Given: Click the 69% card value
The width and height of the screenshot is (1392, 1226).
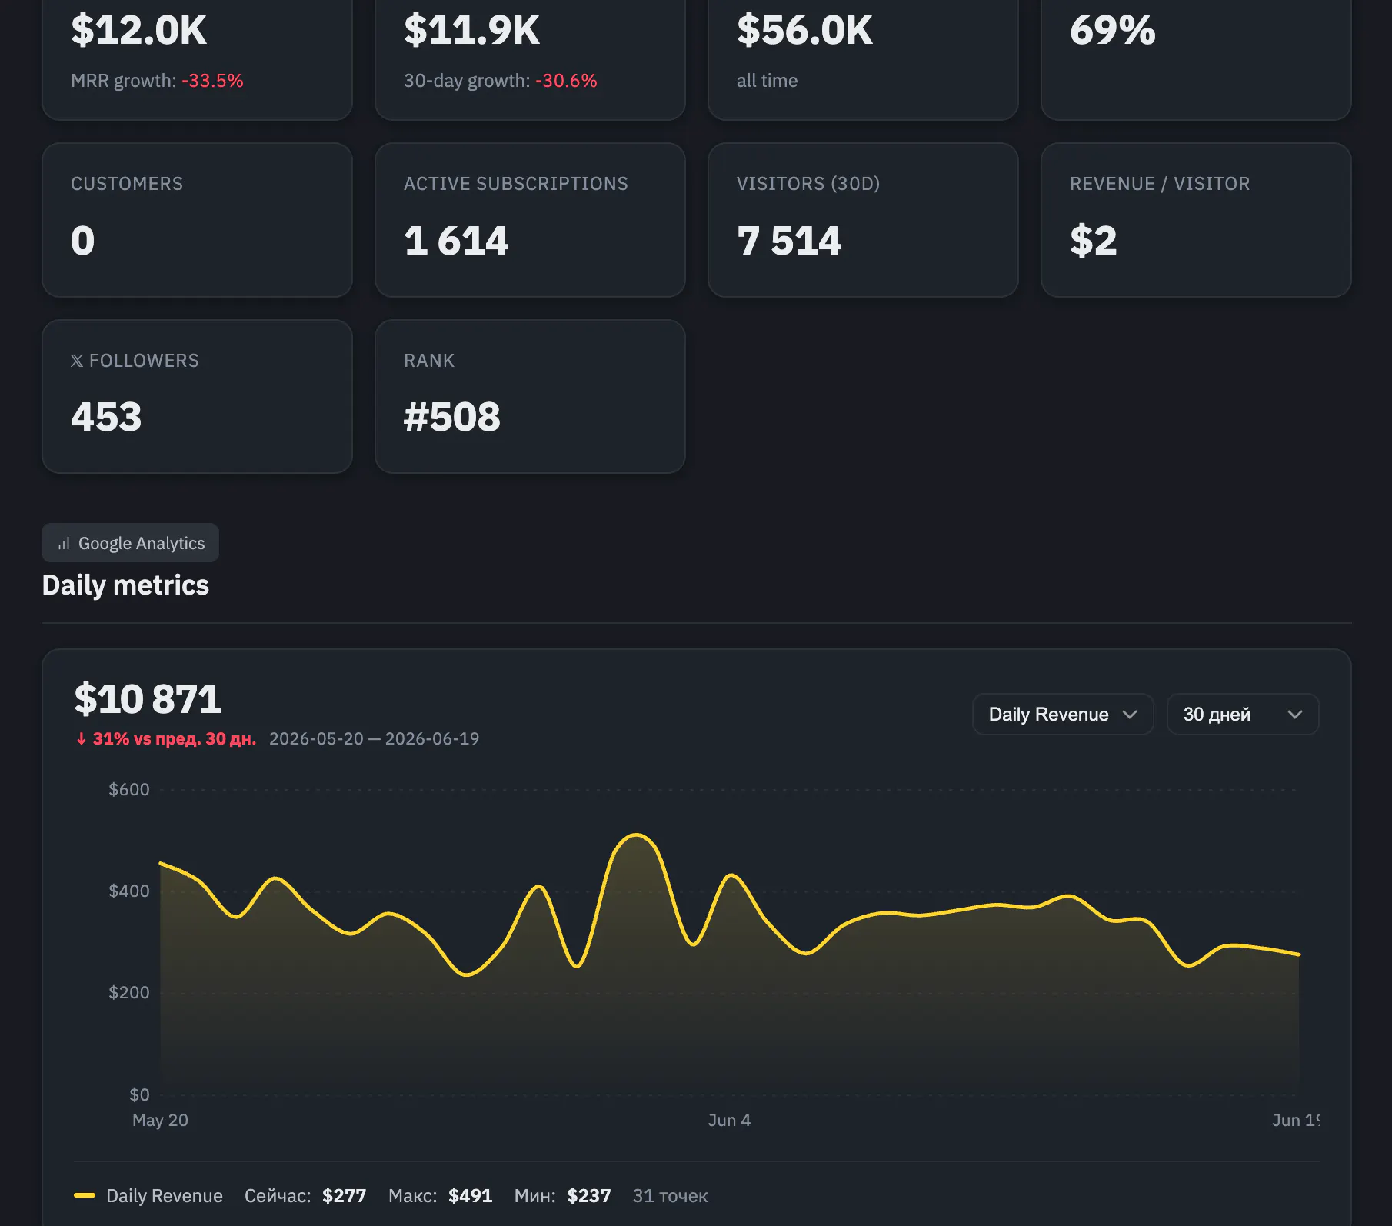Looking at the screenshot, I should pyautogui.click(x=1112, y=31).
